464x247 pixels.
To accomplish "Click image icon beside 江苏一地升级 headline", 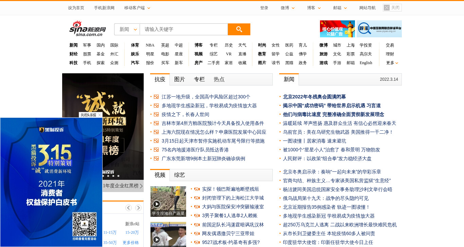I will [156, 97].
